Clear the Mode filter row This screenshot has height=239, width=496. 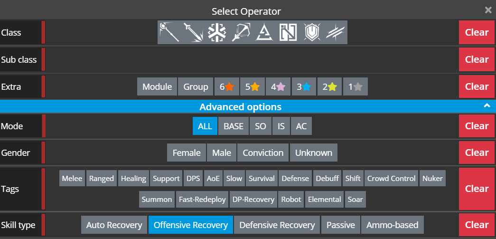pos(477,125)
